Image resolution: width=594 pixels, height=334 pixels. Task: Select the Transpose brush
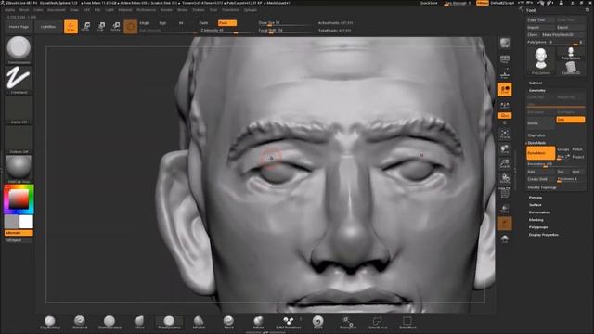[348, 323]
